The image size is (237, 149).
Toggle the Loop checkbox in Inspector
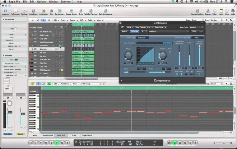tap(16, 29)
